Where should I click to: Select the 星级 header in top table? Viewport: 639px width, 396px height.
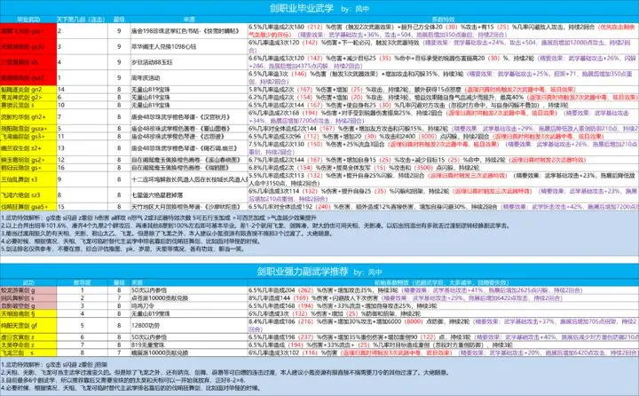119,17
